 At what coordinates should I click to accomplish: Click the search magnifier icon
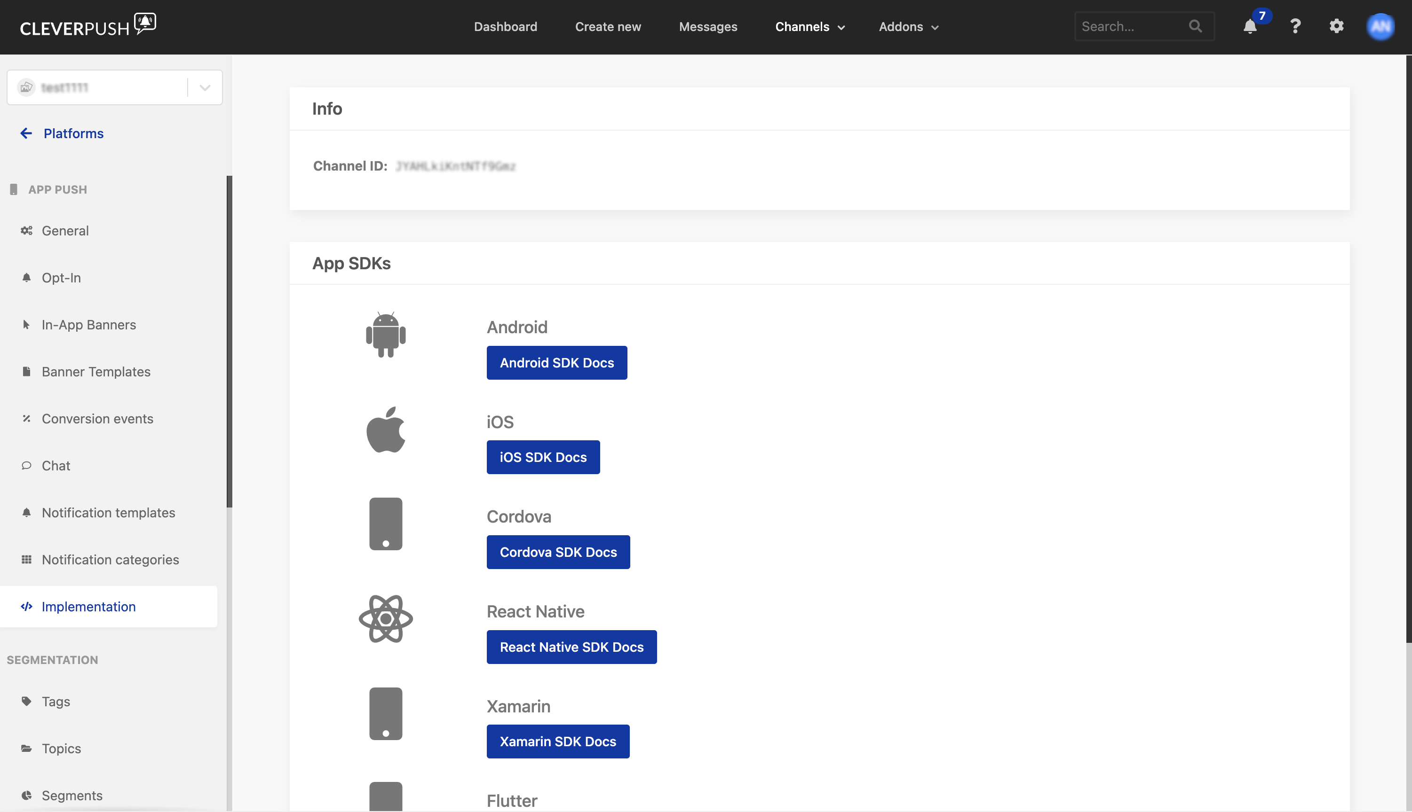click(x=1195, y=26)
